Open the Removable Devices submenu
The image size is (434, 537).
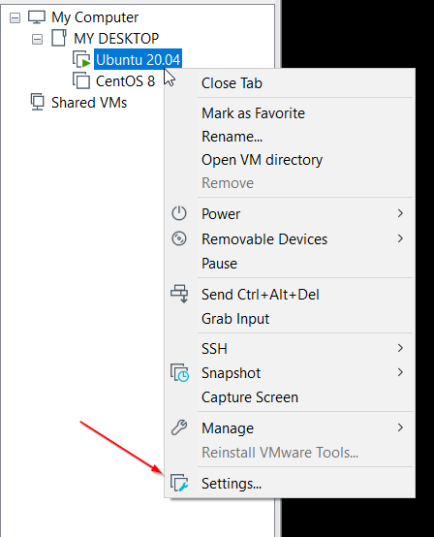click(290, 239)
